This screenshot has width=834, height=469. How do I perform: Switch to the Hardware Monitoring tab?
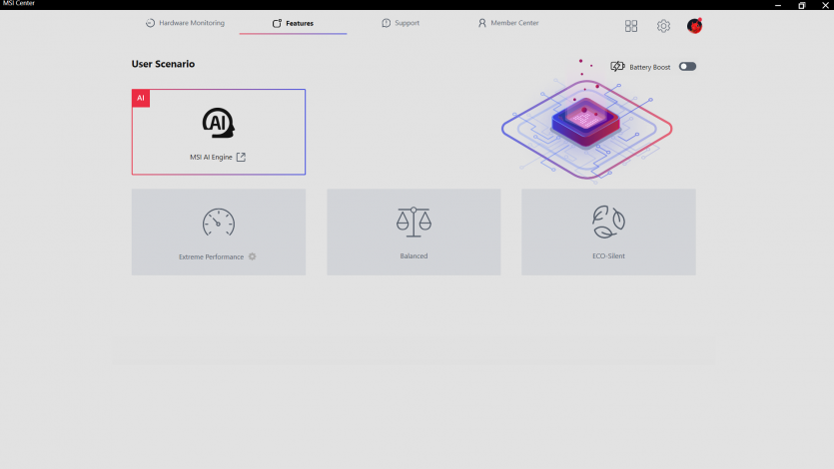185,23
